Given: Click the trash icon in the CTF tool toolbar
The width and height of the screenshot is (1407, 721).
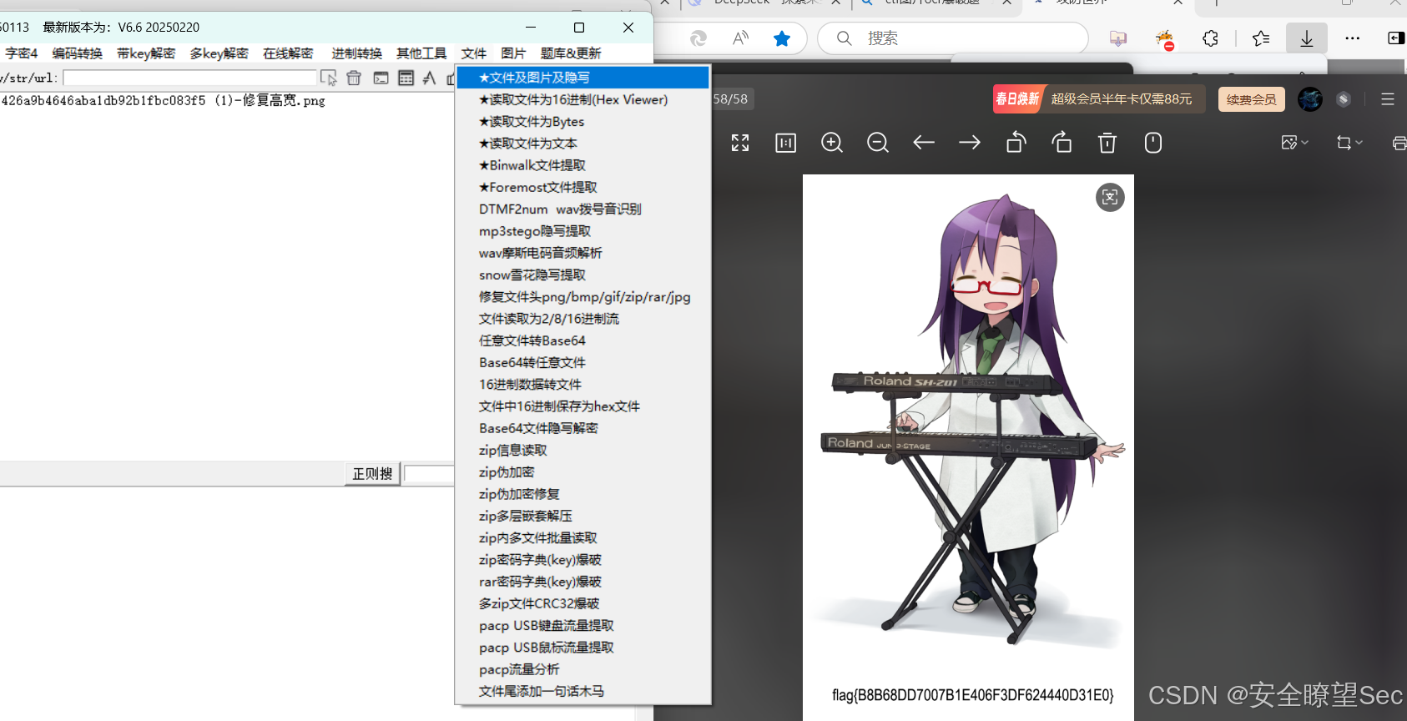Looking at the screenshot, I should point(354,78).
